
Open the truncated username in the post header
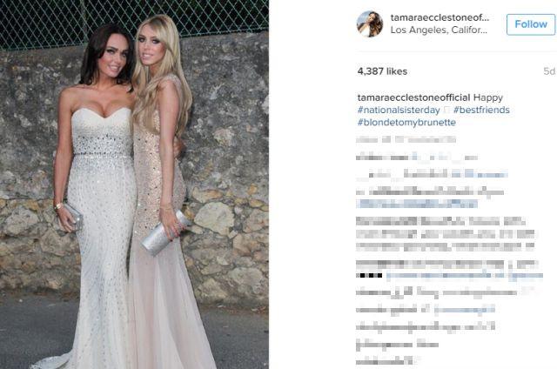click(x=440, y=17)
